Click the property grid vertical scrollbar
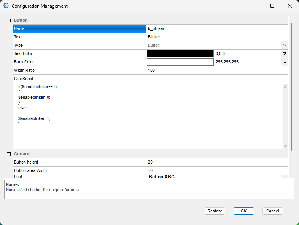Image resolution: width=299 pixels, height=225 pixels. pos(291,87)
